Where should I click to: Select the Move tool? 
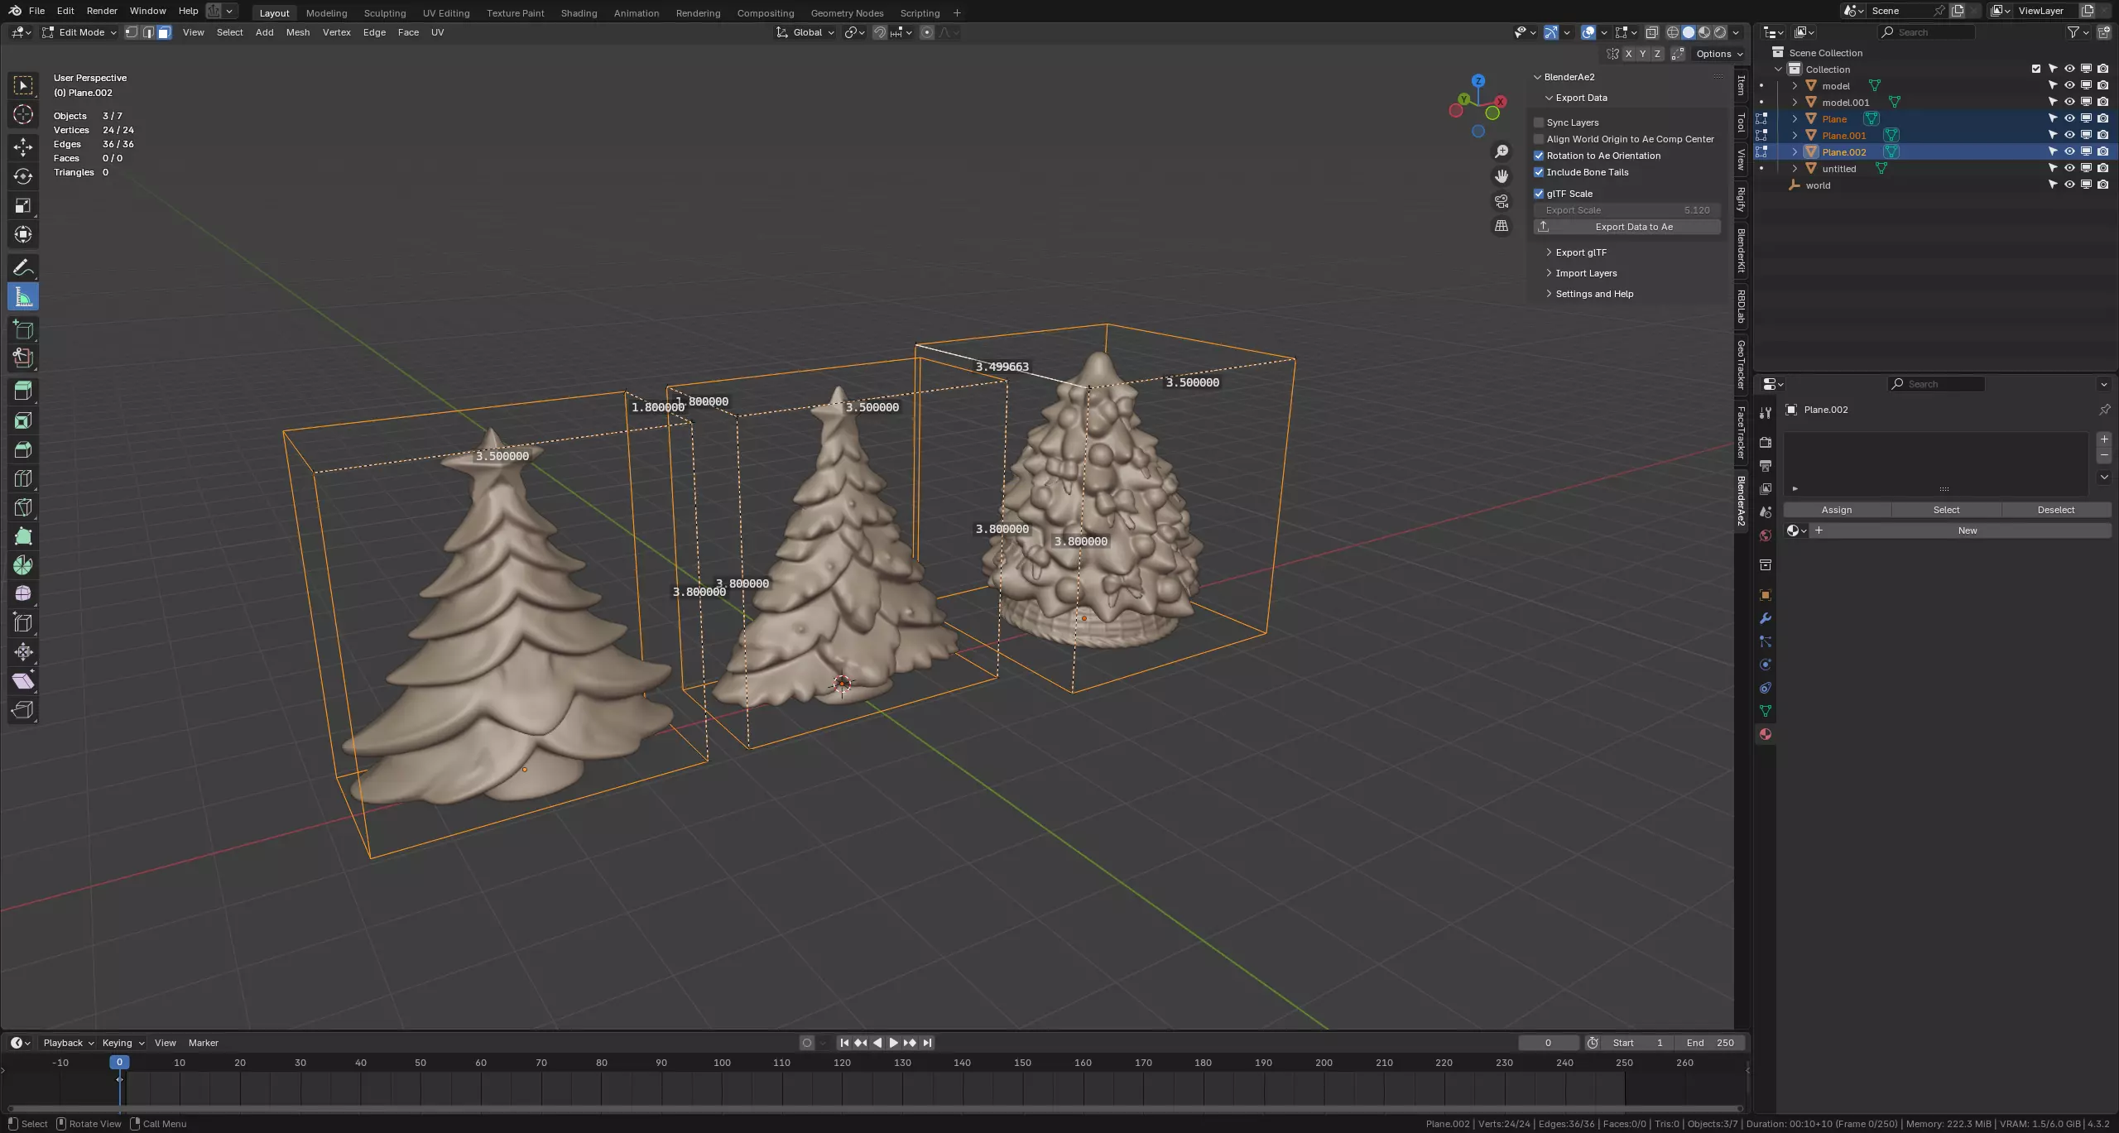coord(23,147)
